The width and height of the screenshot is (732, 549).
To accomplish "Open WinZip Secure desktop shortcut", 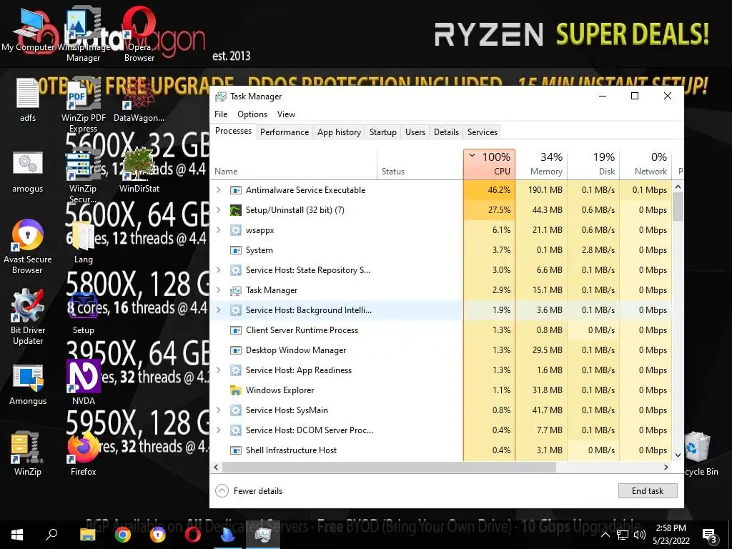I will coord(83,176).
